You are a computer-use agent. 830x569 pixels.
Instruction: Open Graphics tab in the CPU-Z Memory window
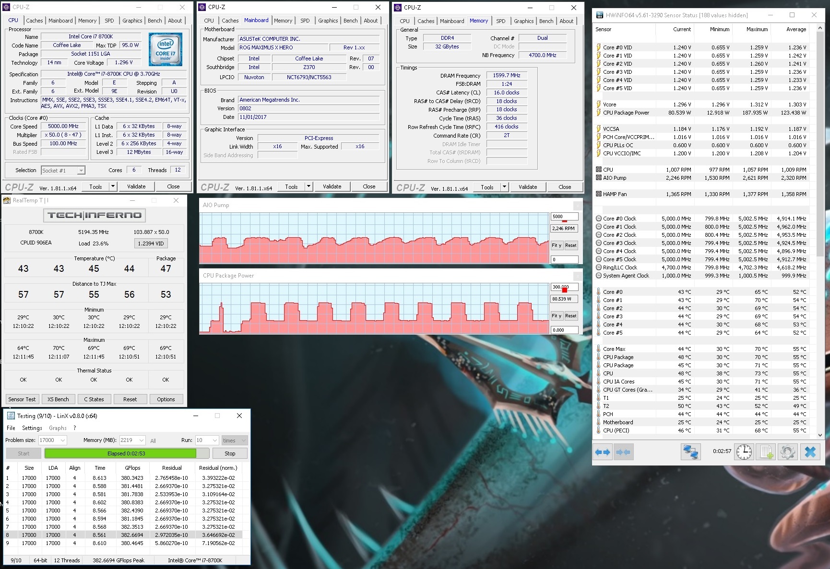pos(523,21)
